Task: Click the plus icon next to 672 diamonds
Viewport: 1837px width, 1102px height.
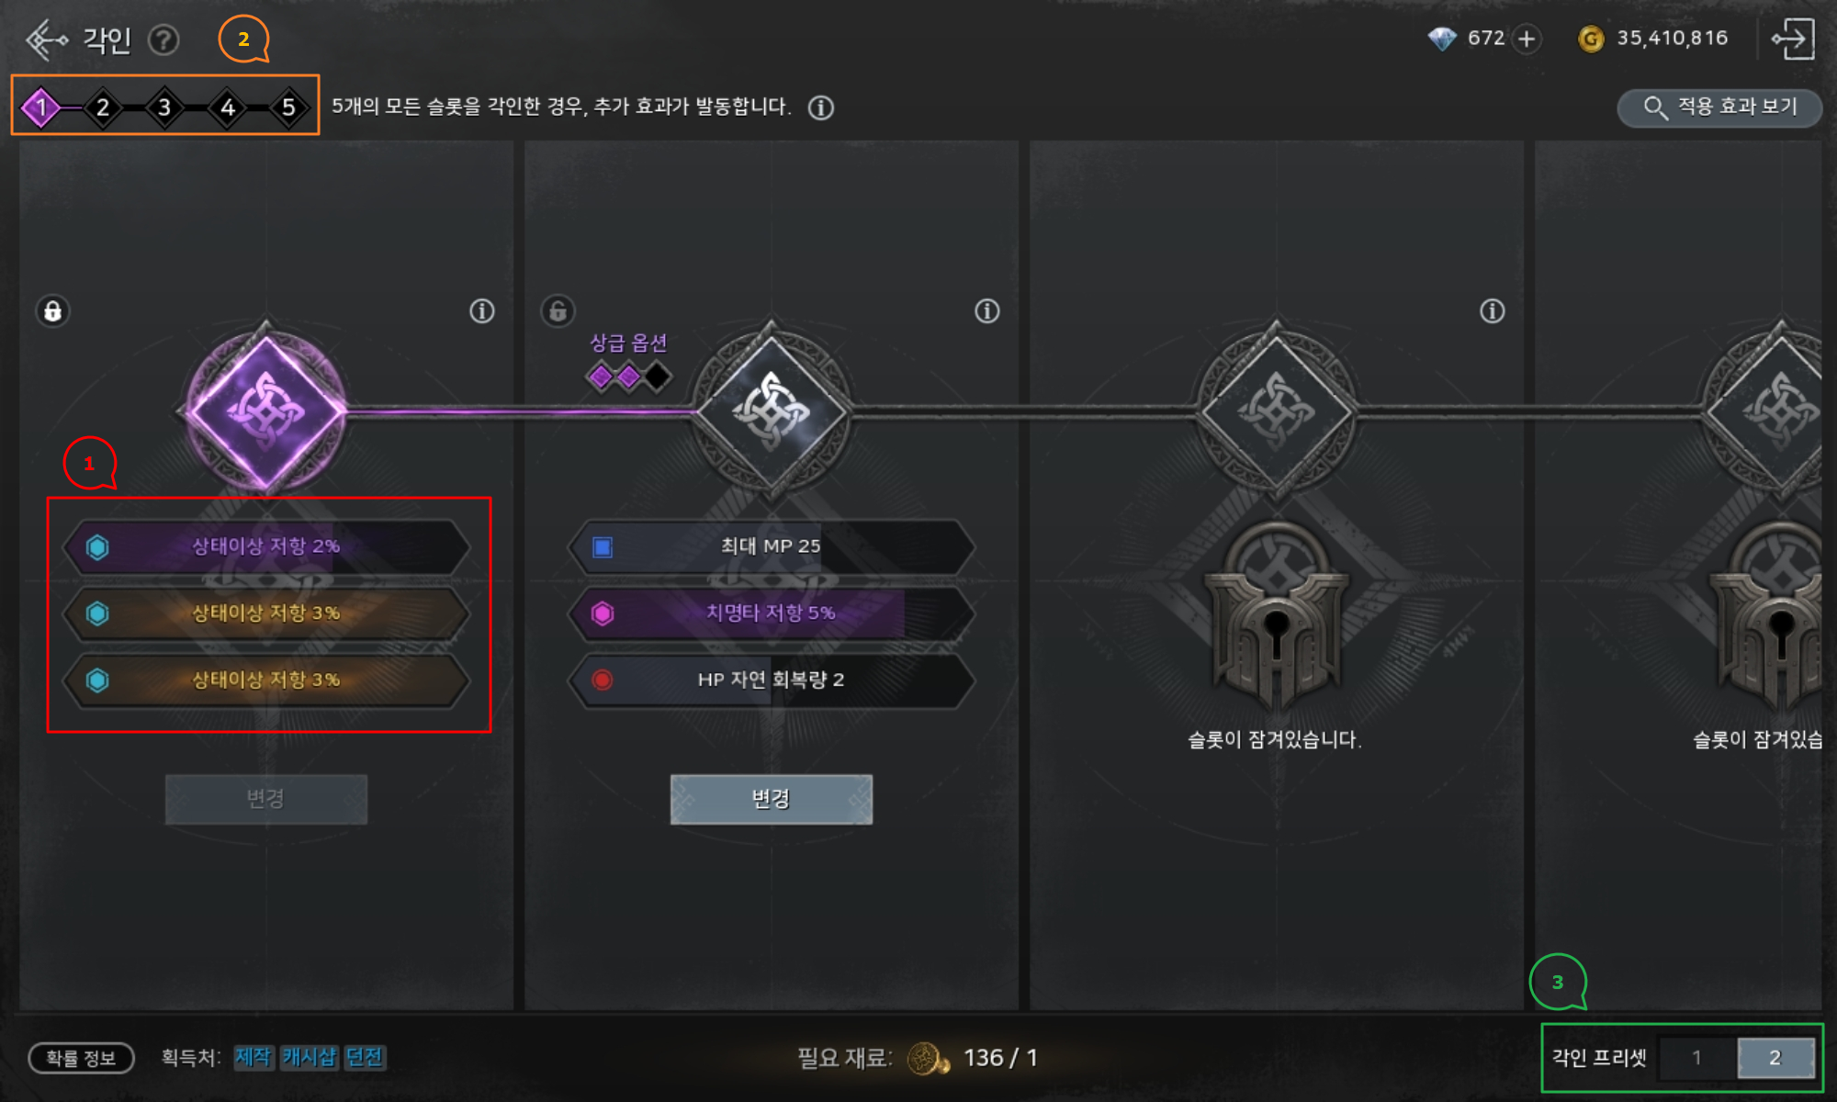Action: coord(1527,39)
